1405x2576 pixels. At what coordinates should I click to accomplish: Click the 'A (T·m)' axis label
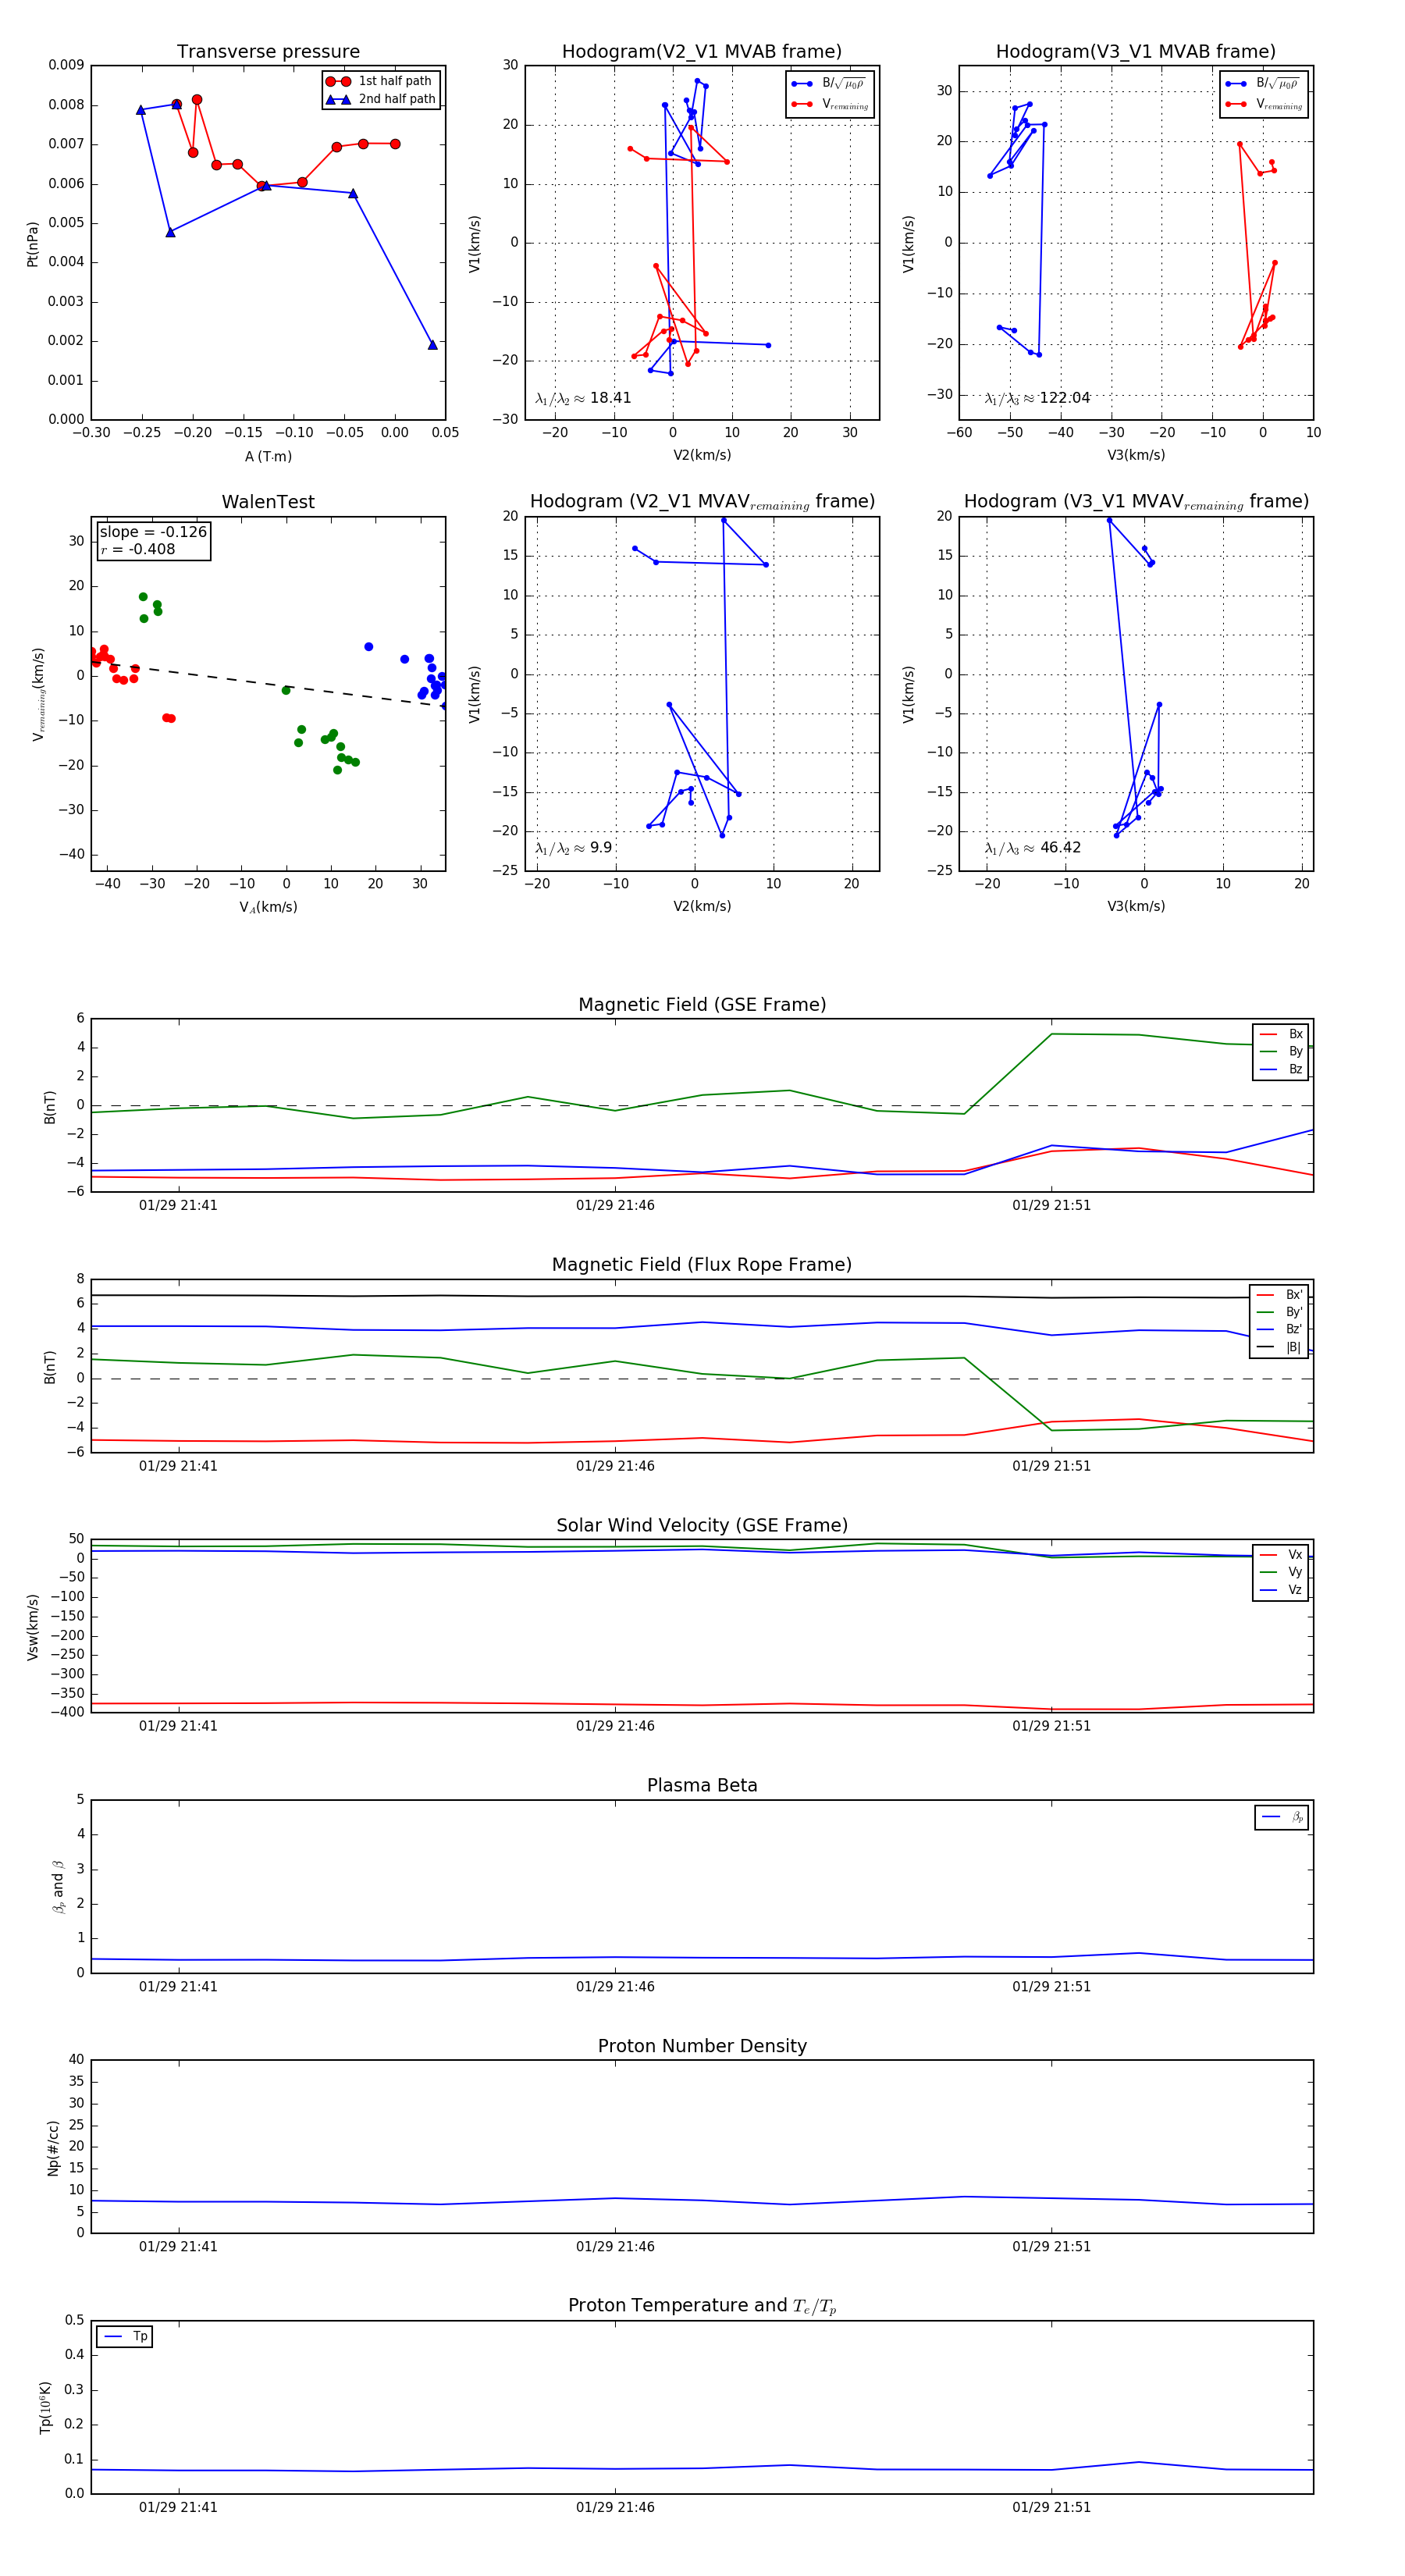[x=268, y=457]
